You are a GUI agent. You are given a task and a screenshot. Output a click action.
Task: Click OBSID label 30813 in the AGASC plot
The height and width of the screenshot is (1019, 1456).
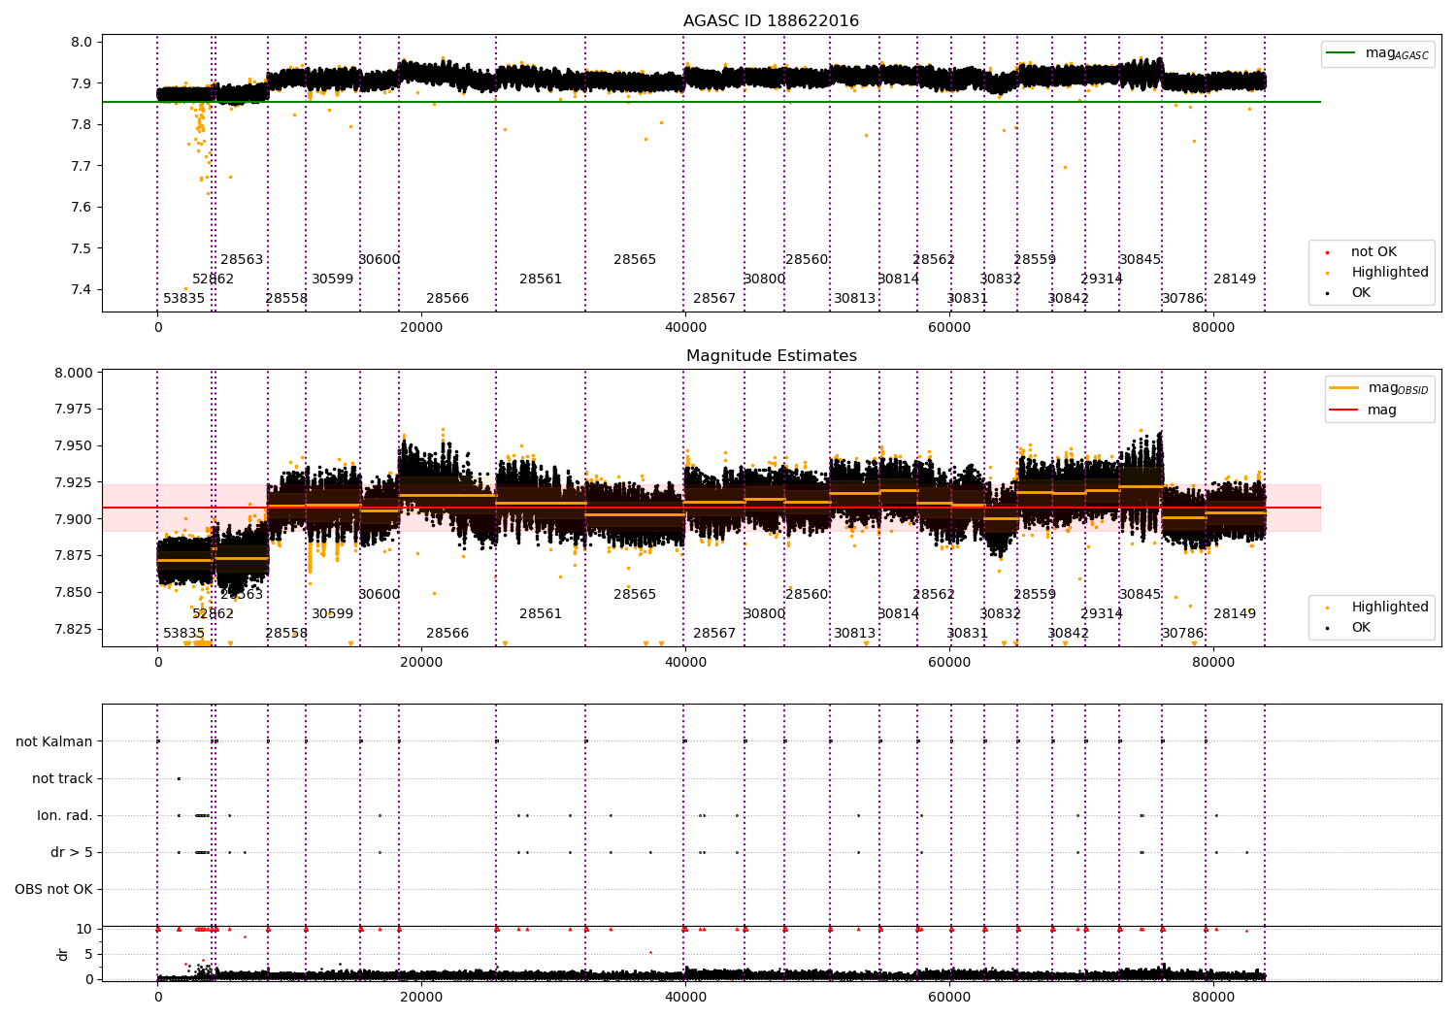click(x=855, y=299)
